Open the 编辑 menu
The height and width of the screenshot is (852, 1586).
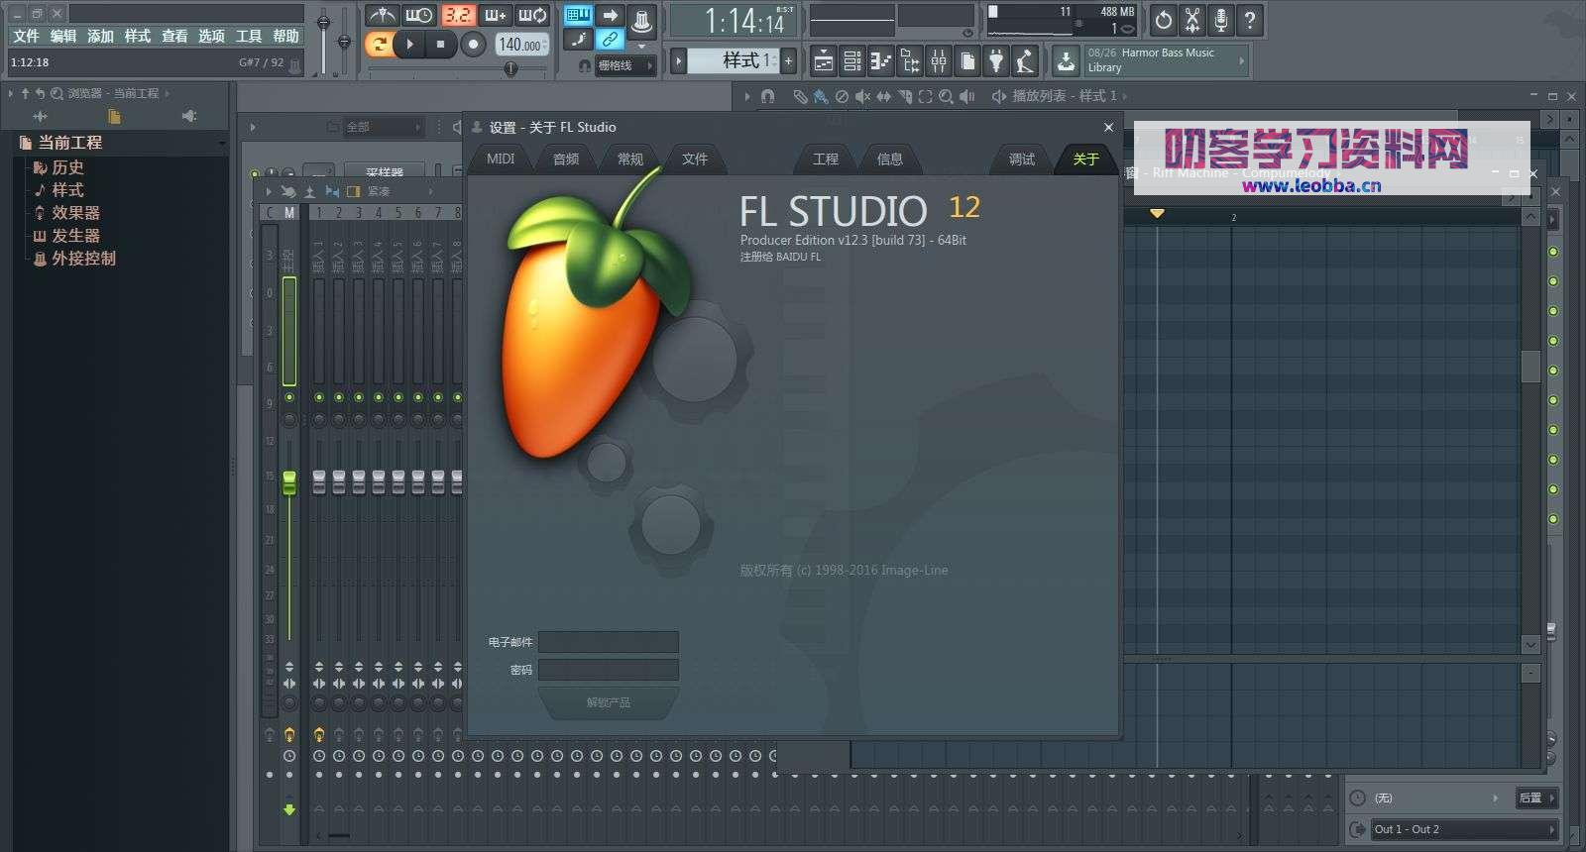tap(63, 36)
